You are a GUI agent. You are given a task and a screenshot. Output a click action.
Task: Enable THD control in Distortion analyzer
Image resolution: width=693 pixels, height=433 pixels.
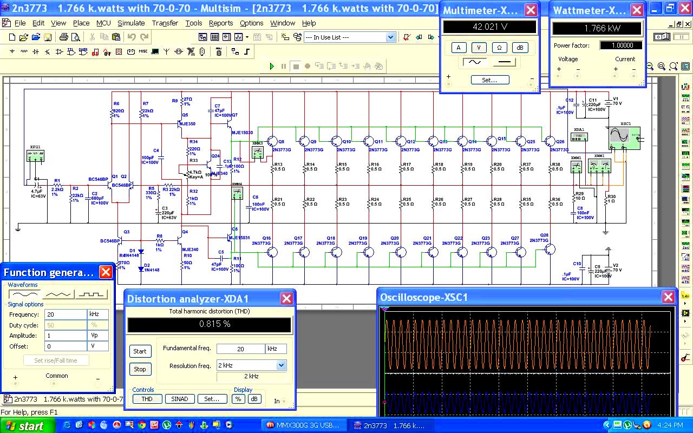tap(147, 399)
